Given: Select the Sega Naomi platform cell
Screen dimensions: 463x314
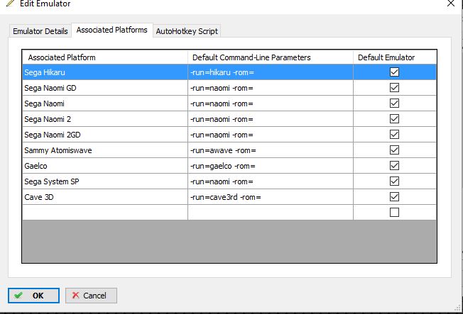Looking at the screenshot, I should [105, 103].
